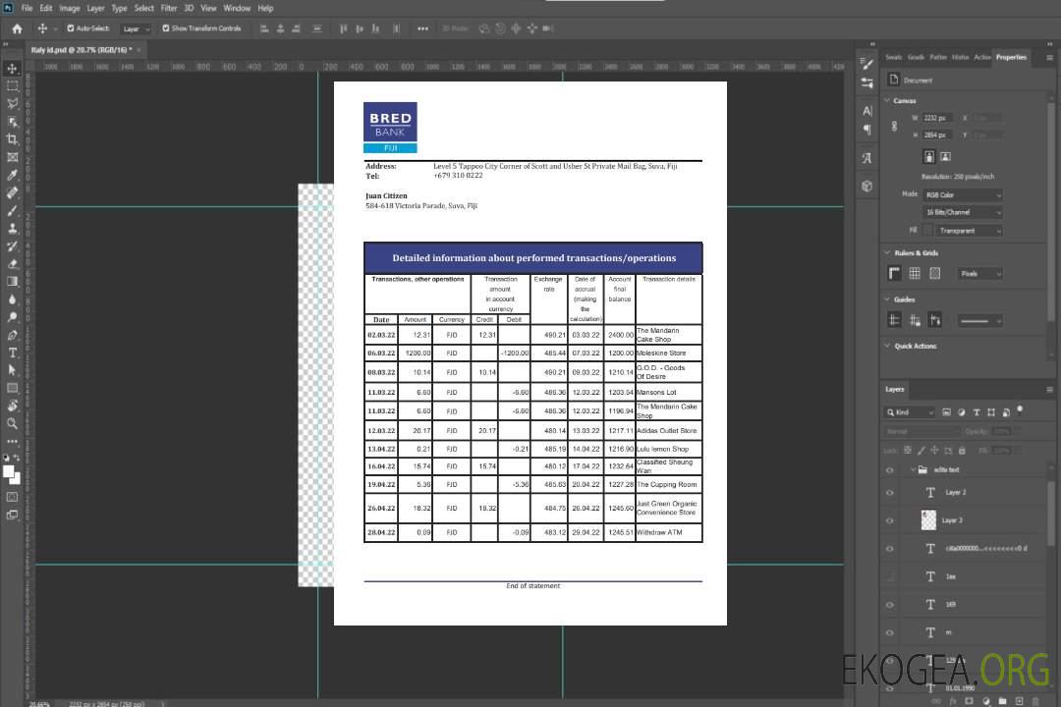Open the 3D panel cube icon

tap(866, 186)
